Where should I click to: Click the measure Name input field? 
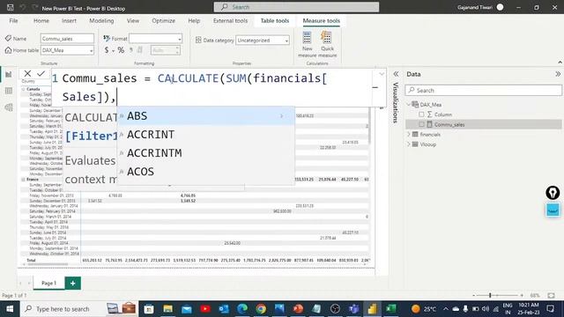[67, 39]
